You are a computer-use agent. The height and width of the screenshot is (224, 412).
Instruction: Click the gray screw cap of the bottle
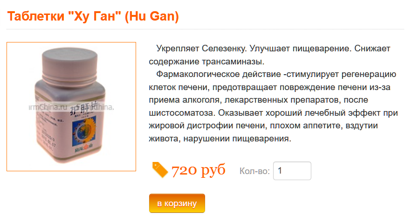click(x=70, y=63)
